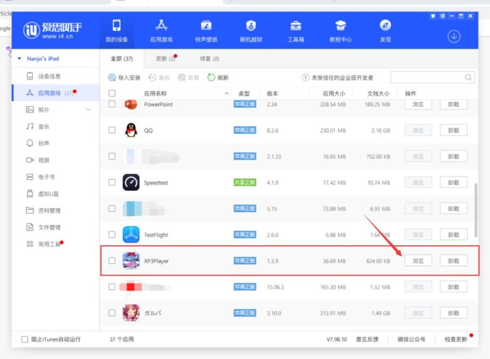
Task: Expand the 照片 sidebar chevron
Action: click(88, 110)
